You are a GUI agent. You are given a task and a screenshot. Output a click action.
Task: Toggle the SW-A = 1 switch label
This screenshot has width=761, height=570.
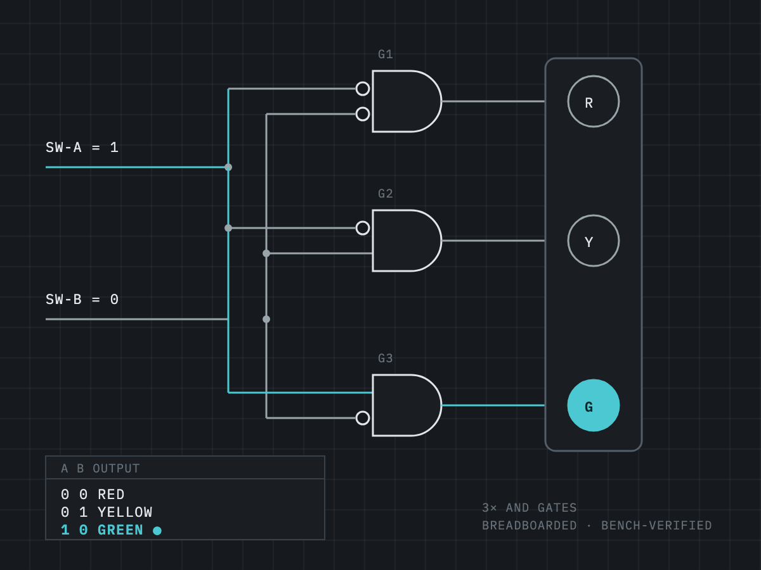[82, 148]
